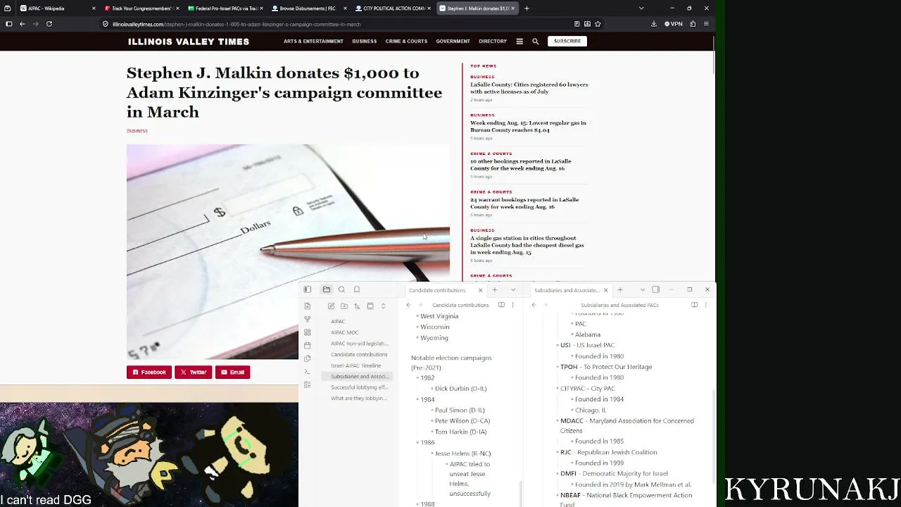
Task: Open the Government navigation section
Action: point(453,42)
